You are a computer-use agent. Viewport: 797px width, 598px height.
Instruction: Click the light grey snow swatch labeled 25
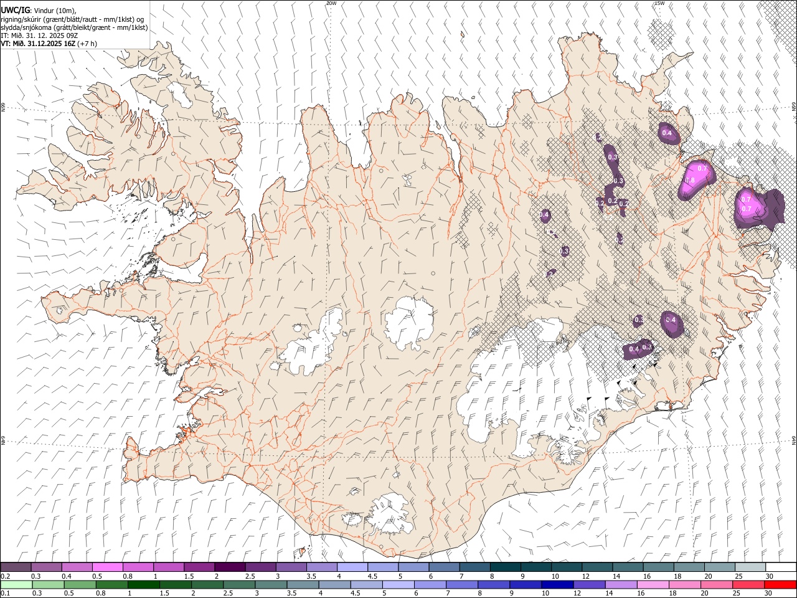point(750,567)
